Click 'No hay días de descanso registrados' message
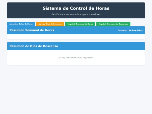Viewport: 152px width, 114px height. click(76, 58)
